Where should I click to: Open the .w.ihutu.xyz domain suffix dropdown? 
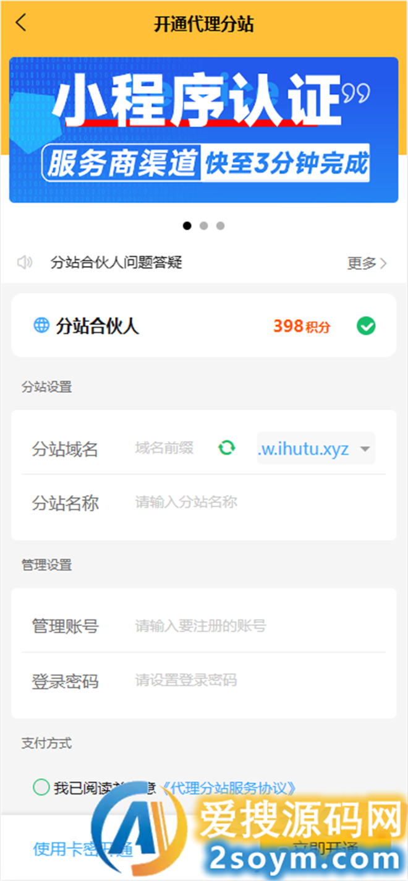(x=316, y=449)
